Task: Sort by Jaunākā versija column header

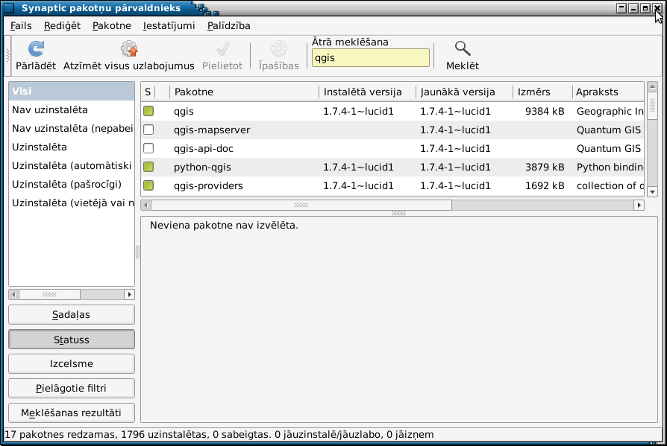Action: (465, 92)
